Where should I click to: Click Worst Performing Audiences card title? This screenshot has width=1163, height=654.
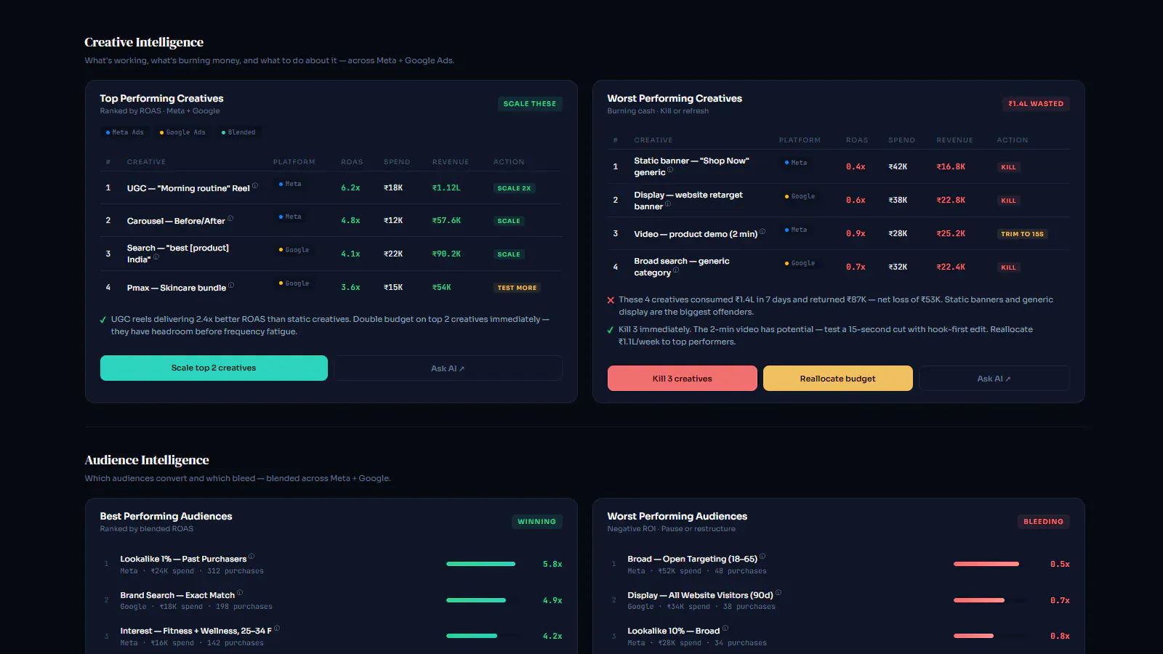pyautogui.click(x=677, y=516)
